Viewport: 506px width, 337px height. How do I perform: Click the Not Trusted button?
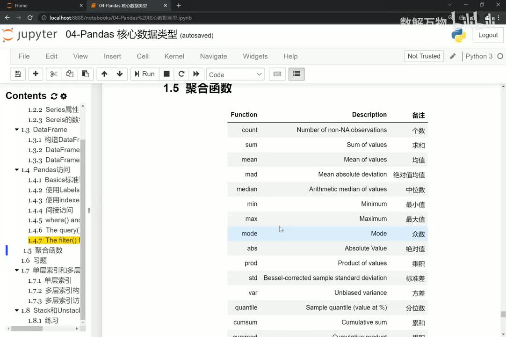(x=424, y=56)
